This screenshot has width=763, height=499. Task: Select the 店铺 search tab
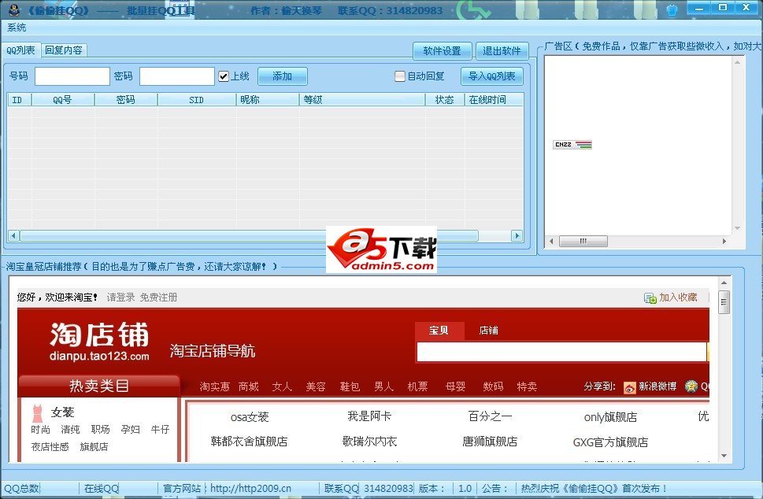[488, 331]
